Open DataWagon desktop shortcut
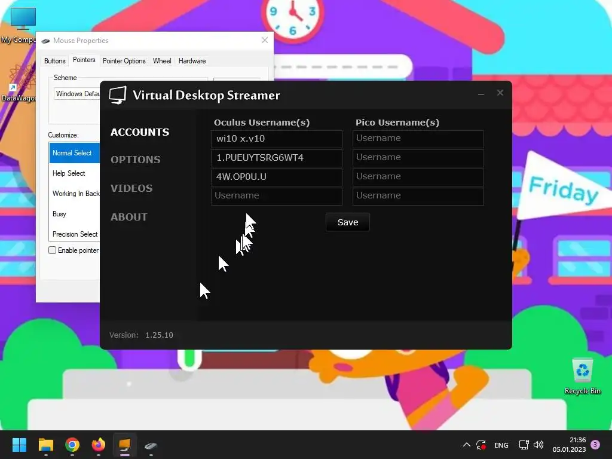The width and height of the screenshot is (612, 459). point(19,83)
